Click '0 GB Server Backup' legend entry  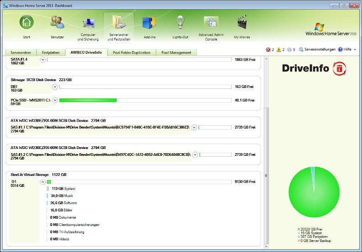point(314,241)
